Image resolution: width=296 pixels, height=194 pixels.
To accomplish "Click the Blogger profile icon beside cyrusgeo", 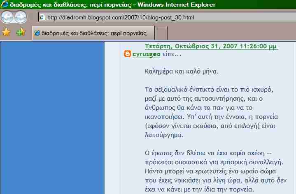I will coord(128,54).
